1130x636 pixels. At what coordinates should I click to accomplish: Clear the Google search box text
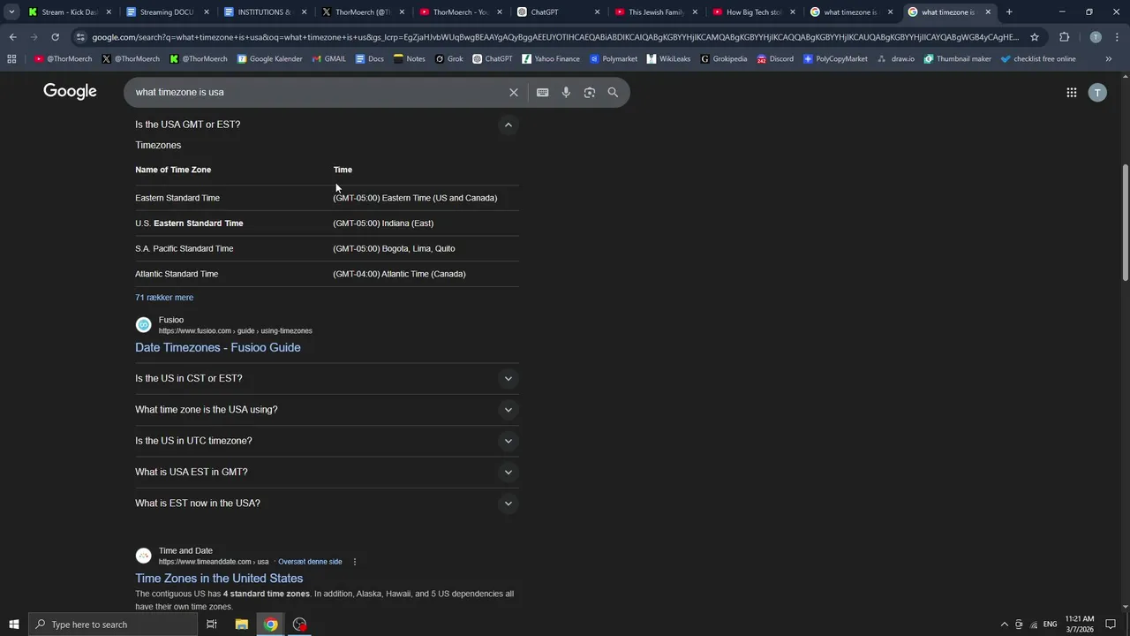point(513,92)
